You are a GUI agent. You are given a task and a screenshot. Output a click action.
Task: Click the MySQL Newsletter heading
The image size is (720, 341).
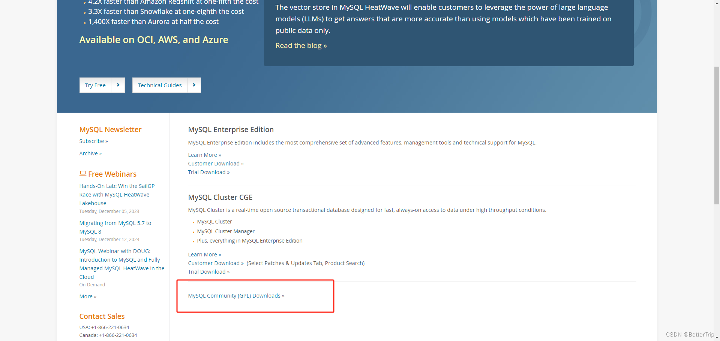110,130
